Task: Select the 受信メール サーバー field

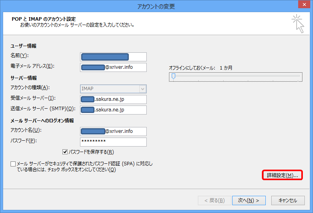Action: (113, 100)
